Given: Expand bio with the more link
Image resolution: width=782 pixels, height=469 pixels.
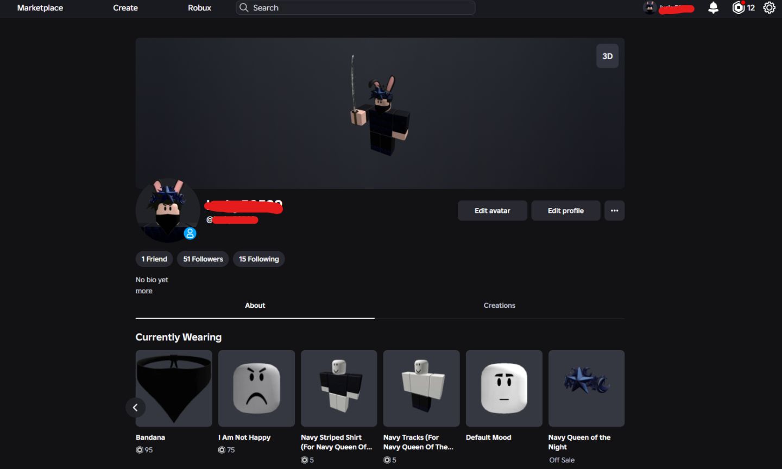Looking at the screenshot, I should point(144,291).
